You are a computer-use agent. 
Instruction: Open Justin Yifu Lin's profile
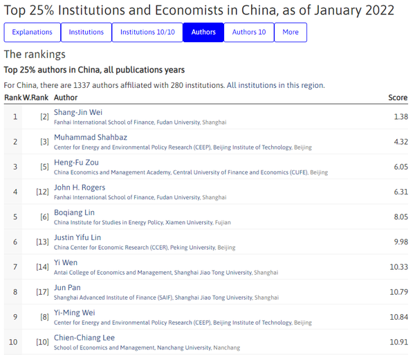coord(78,237)
